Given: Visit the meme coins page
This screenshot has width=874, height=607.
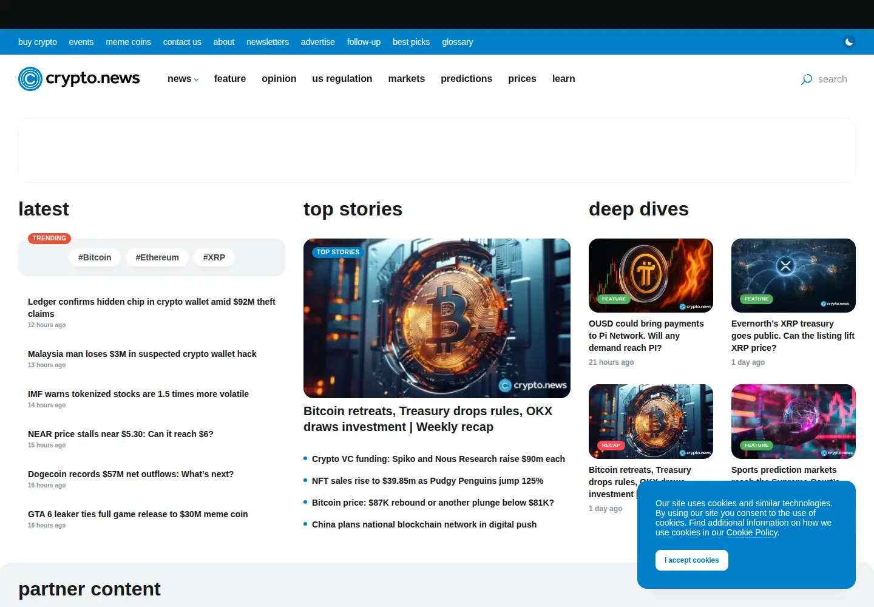Looking at the screenshot, I should coord(129,42).
